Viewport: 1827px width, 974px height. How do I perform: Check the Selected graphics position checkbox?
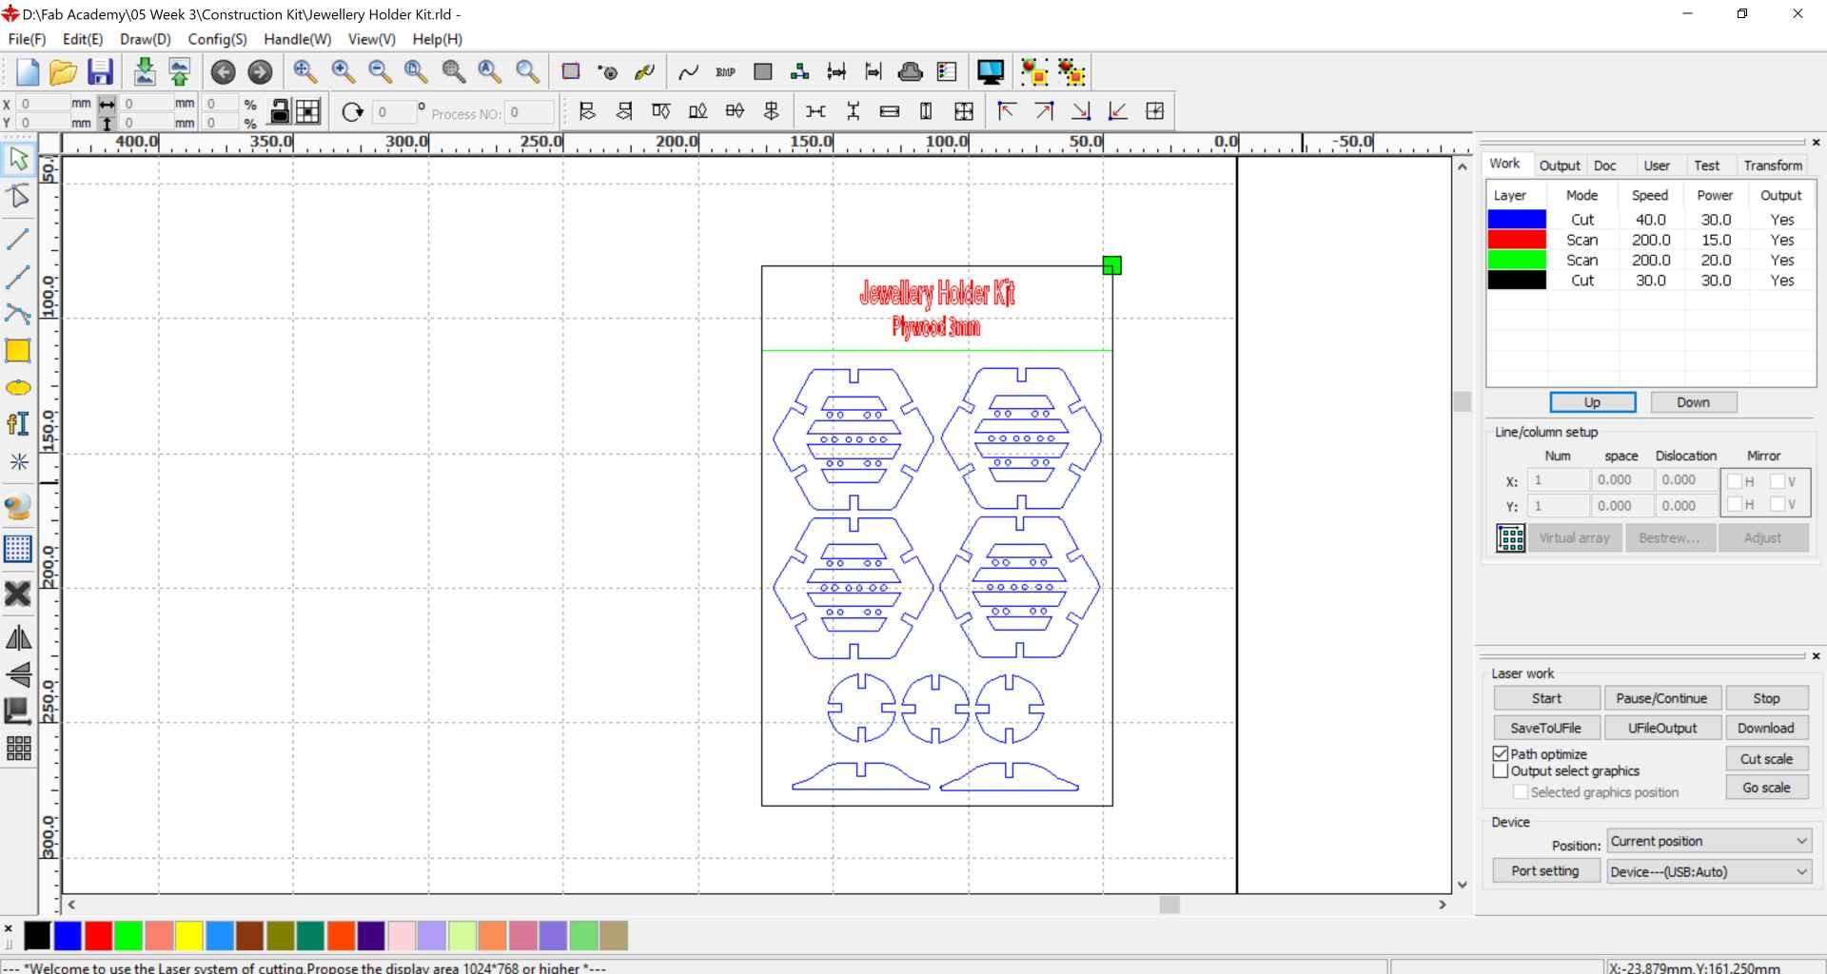[x=1521, y=792]
